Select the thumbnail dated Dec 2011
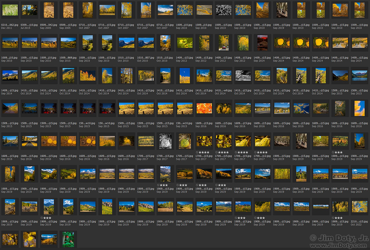The height and width of the screenshot is (250, 370). click(x=10, y=10)
